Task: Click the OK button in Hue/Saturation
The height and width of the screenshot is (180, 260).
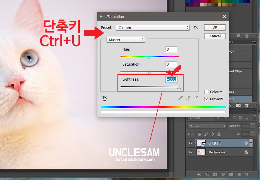Action: point(215,27)
